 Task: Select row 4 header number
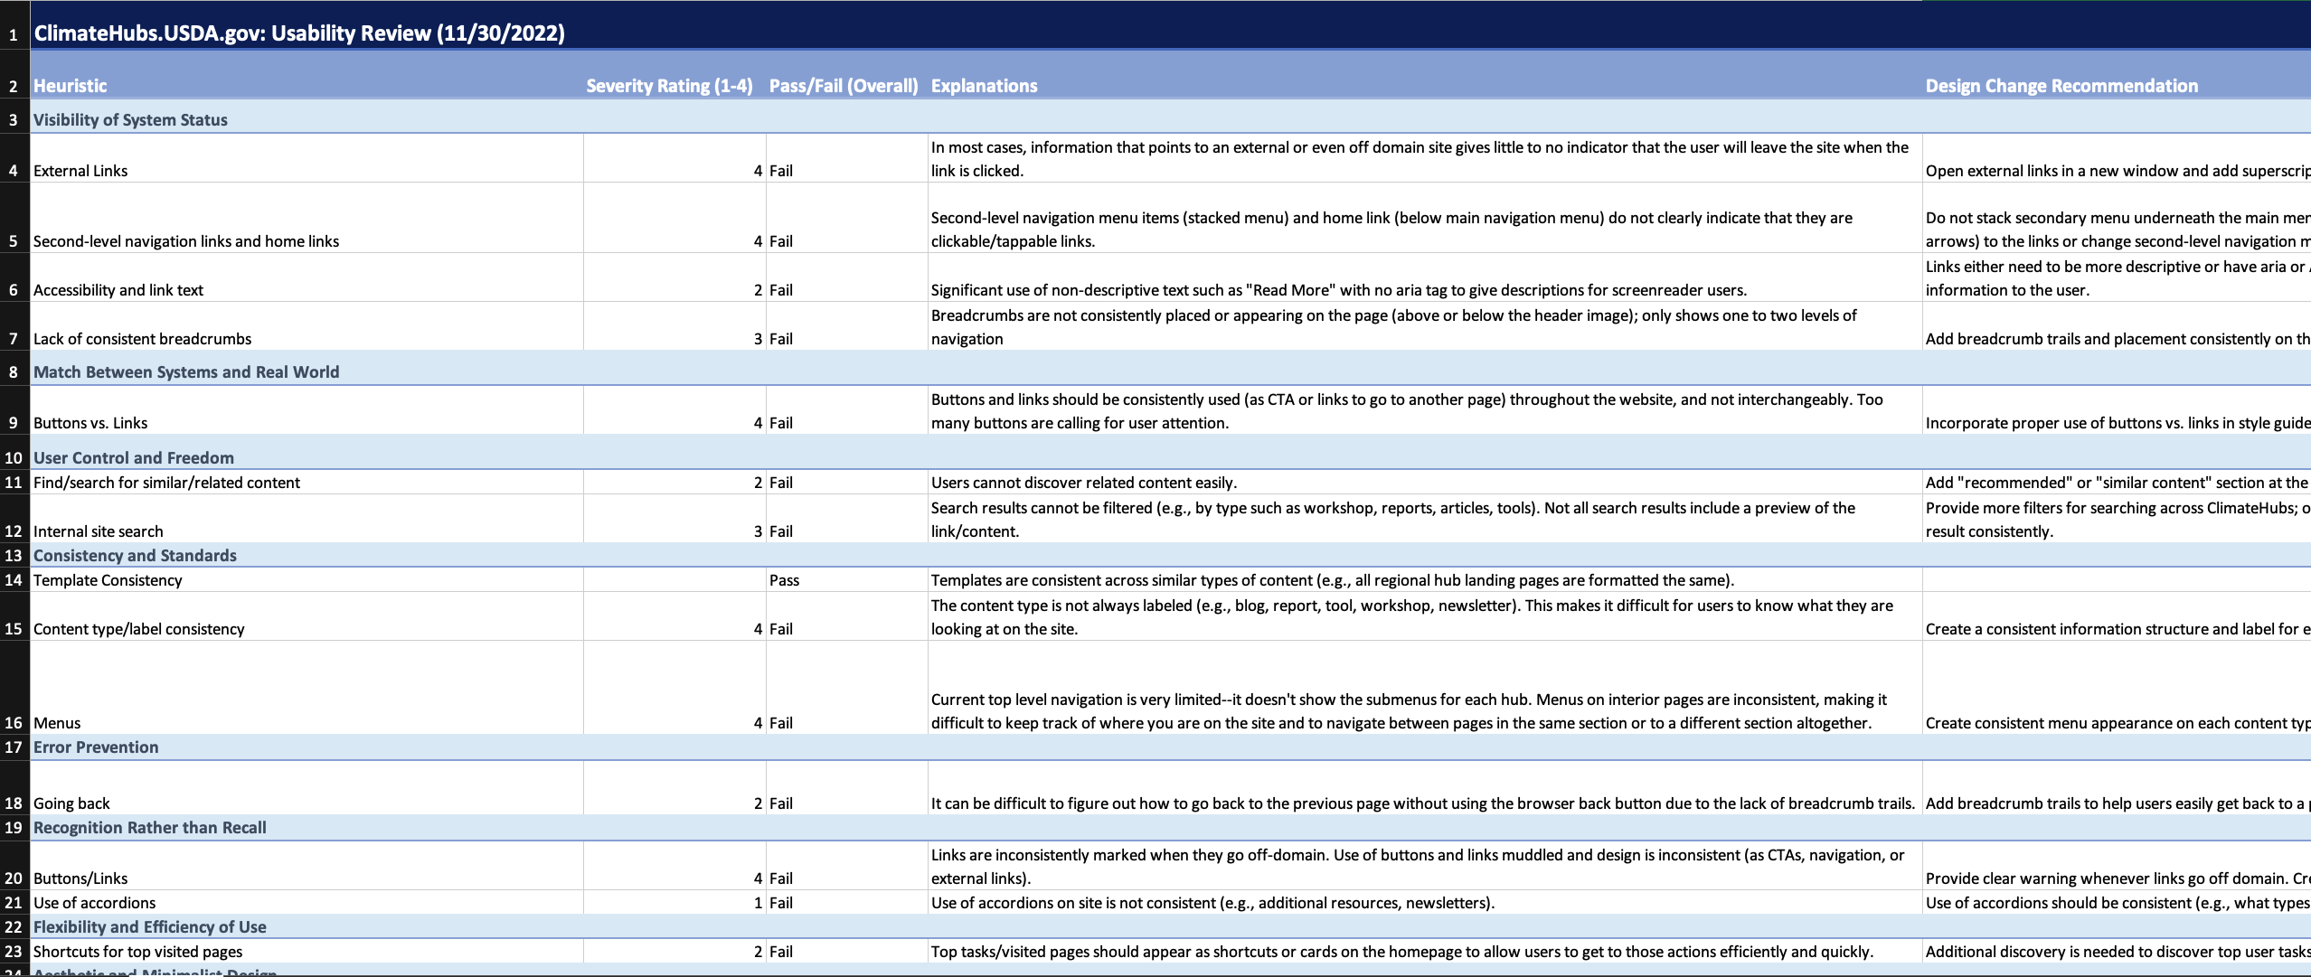pos(14,171)
